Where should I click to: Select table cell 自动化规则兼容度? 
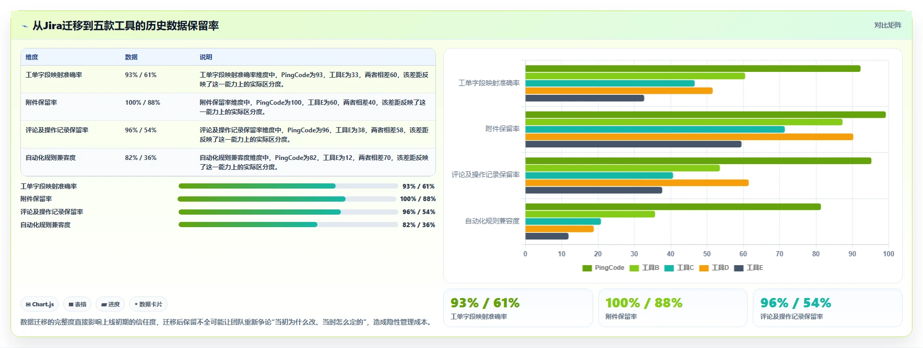[51, 158]
